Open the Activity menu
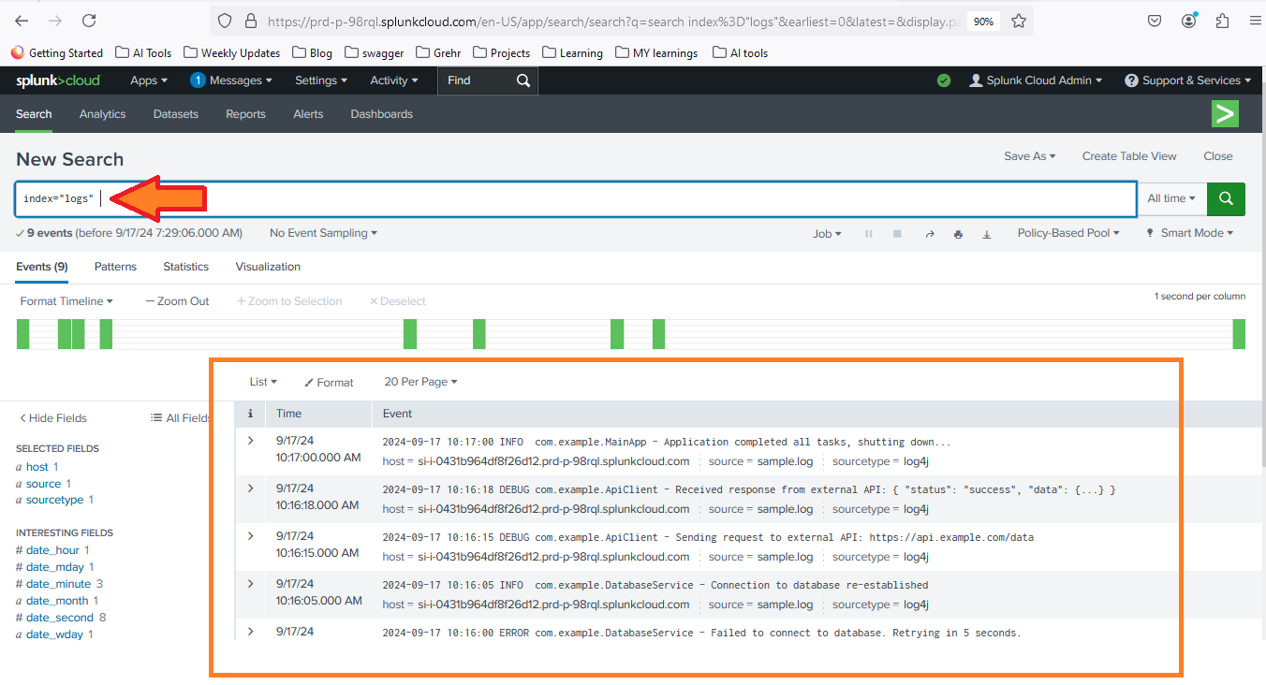 [x=393, y=80]
